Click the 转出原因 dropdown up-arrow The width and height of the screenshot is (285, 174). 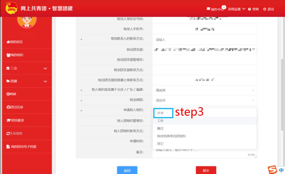tap(253, 100)
